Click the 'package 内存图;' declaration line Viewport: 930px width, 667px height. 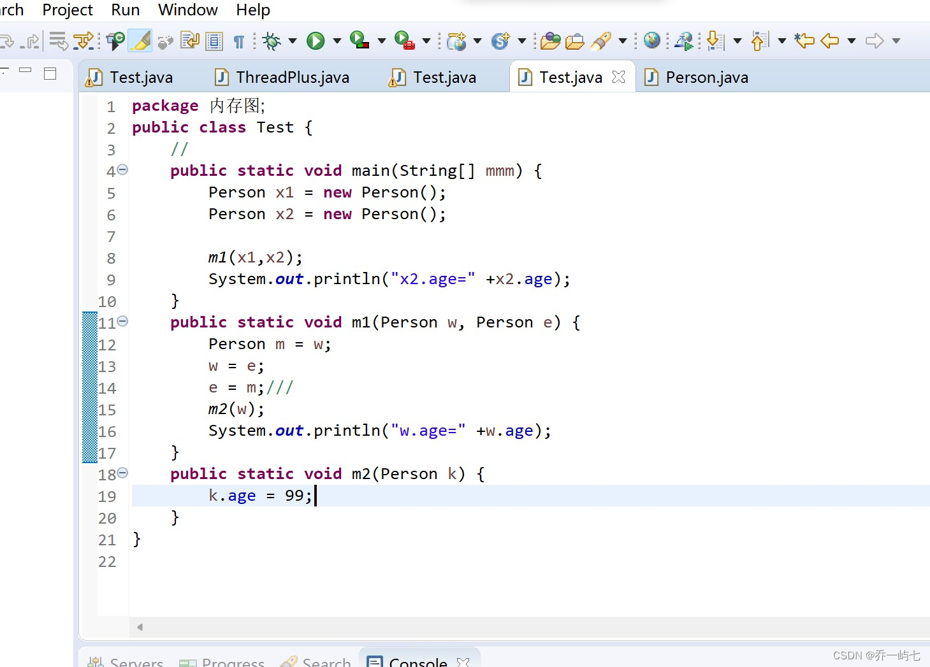click(x=199, y=106)
